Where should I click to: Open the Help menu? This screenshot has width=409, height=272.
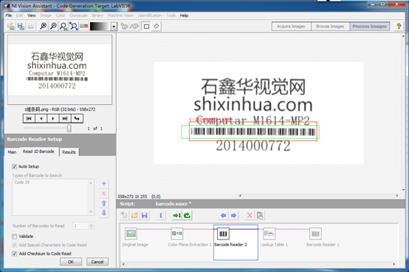tap(184, 16)
